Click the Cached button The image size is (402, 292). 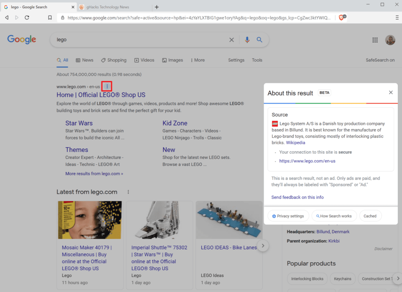pos(370,216)
